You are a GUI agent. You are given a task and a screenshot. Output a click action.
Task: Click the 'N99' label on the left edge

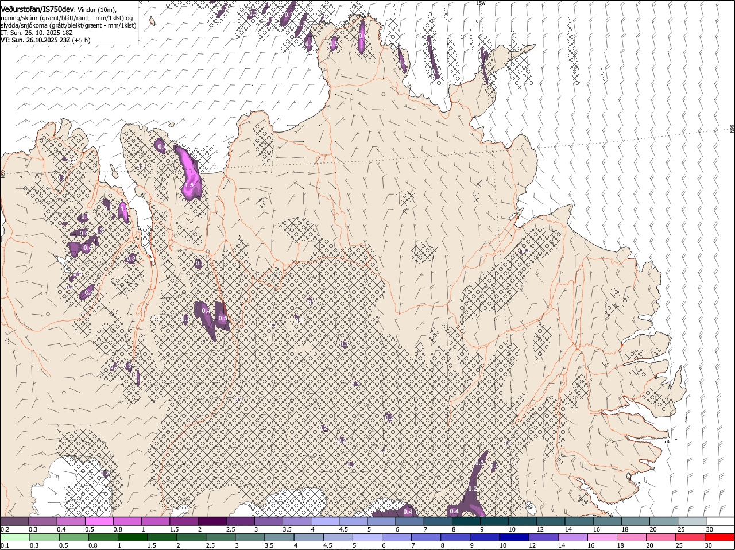point(2,173)
